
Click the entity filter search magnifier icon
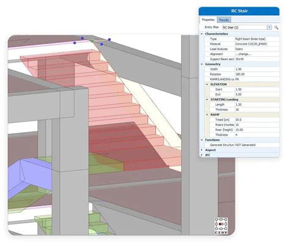point(276,28)
